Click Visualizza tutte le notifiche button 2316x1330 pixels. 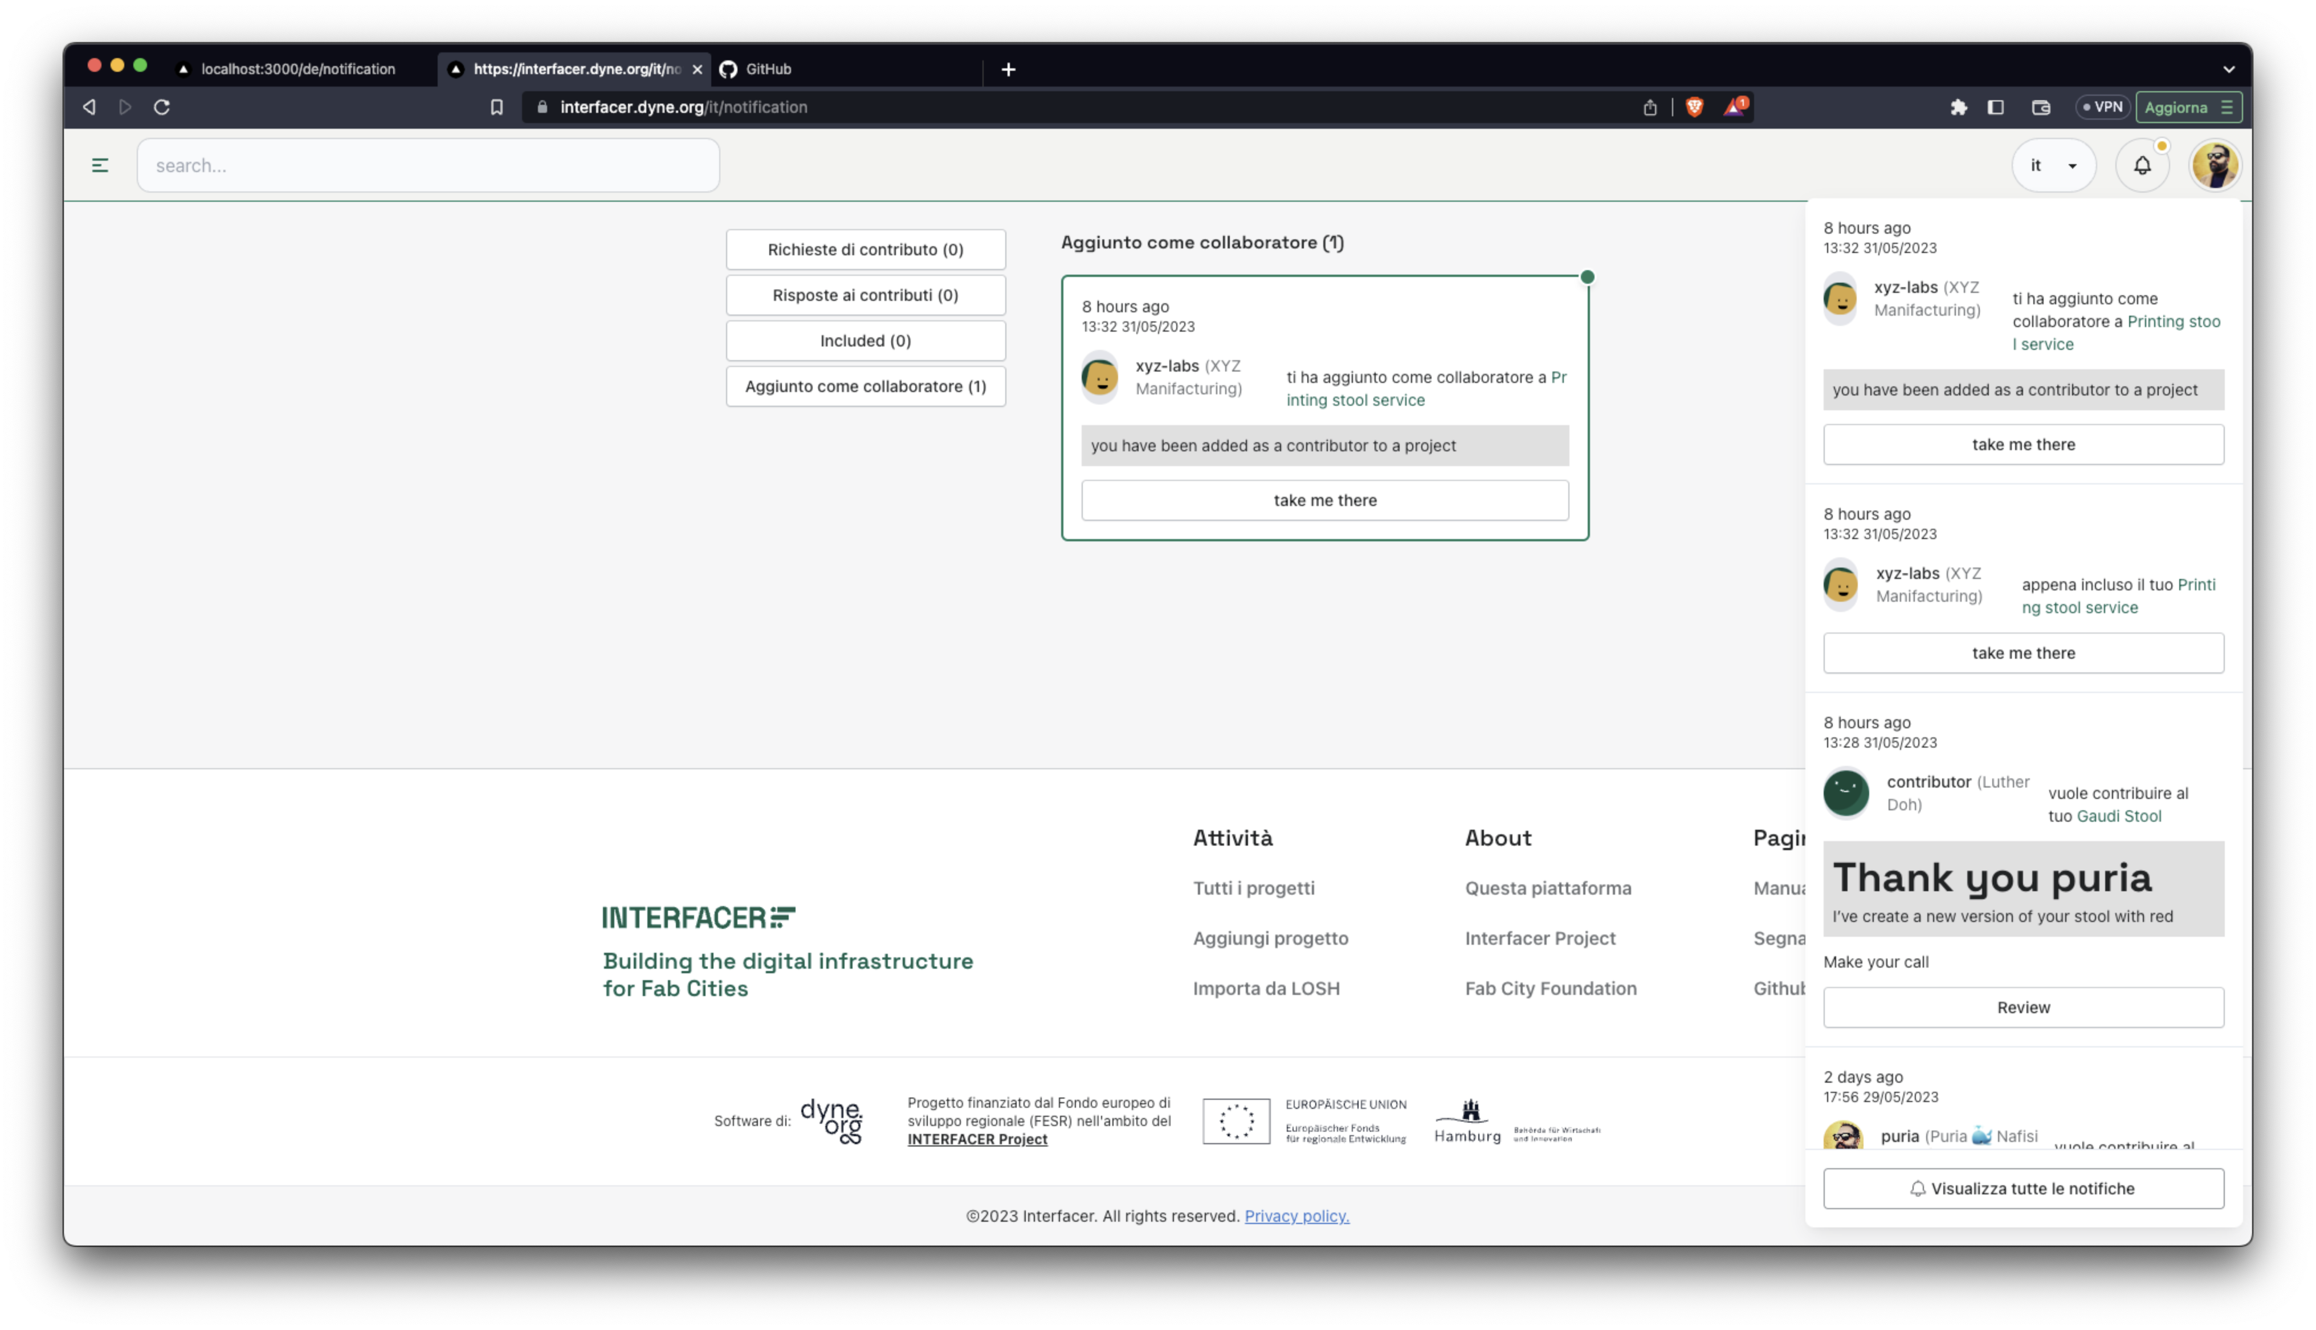(2023, 1188)
